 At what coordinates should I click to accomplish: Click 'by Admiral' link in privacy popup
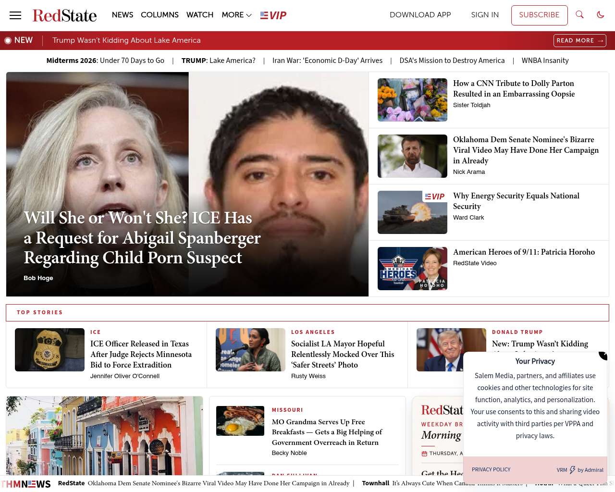pyautogui.click(x=590, y=470)
